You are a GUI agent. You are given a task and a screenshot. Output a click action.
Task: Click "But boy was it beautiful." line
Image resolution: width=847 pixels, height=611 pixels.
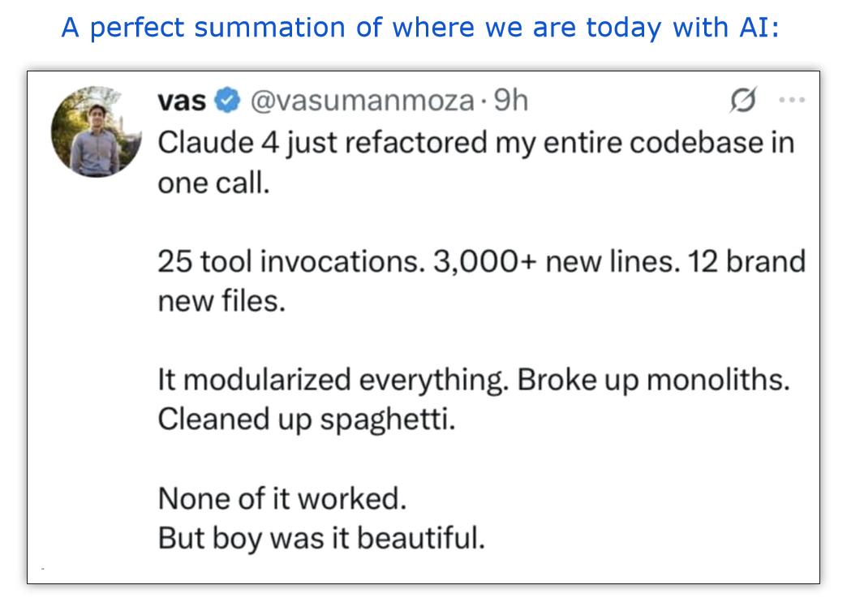click(321, 538)
